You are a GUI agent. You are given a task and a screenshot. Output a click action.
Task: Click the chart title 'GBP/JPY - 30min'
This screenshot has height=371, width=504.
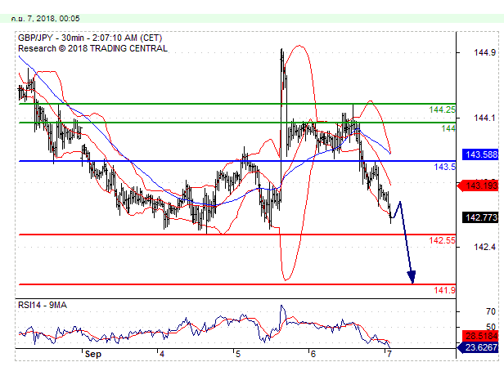click(x=51, y=38)
